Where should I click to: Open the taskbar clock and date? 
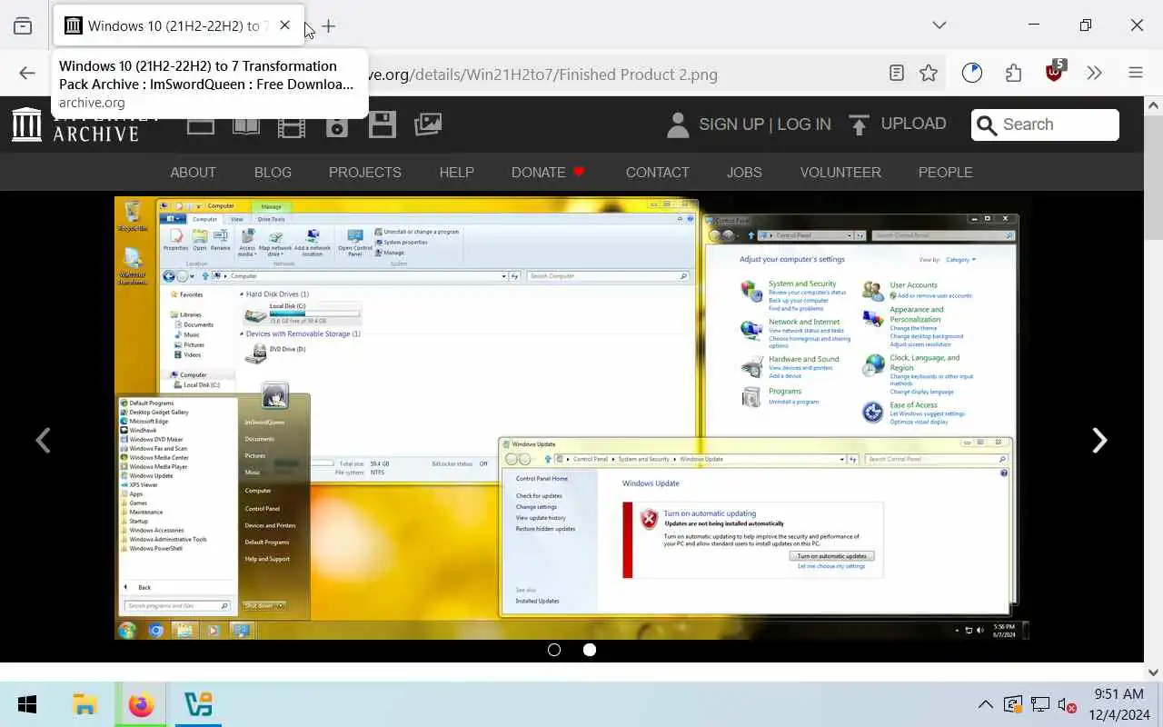[1120, 704]
